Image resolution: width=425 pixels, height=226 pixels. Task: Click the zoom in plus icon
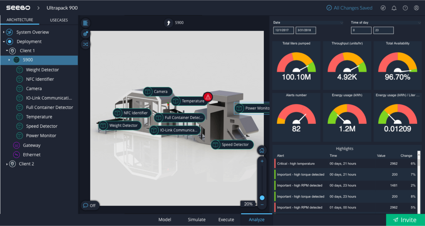[262, 161]
